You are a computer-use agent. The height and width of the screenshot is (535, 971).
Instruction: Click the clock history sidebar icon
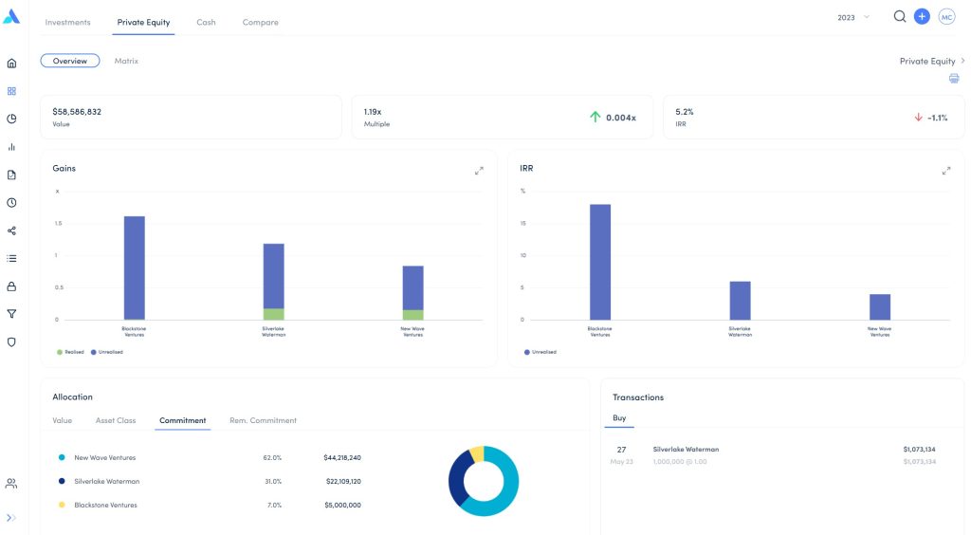[11, 203]
